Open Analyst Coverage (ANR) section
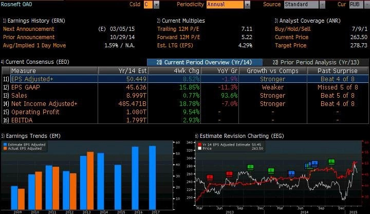 coord(307,21)
